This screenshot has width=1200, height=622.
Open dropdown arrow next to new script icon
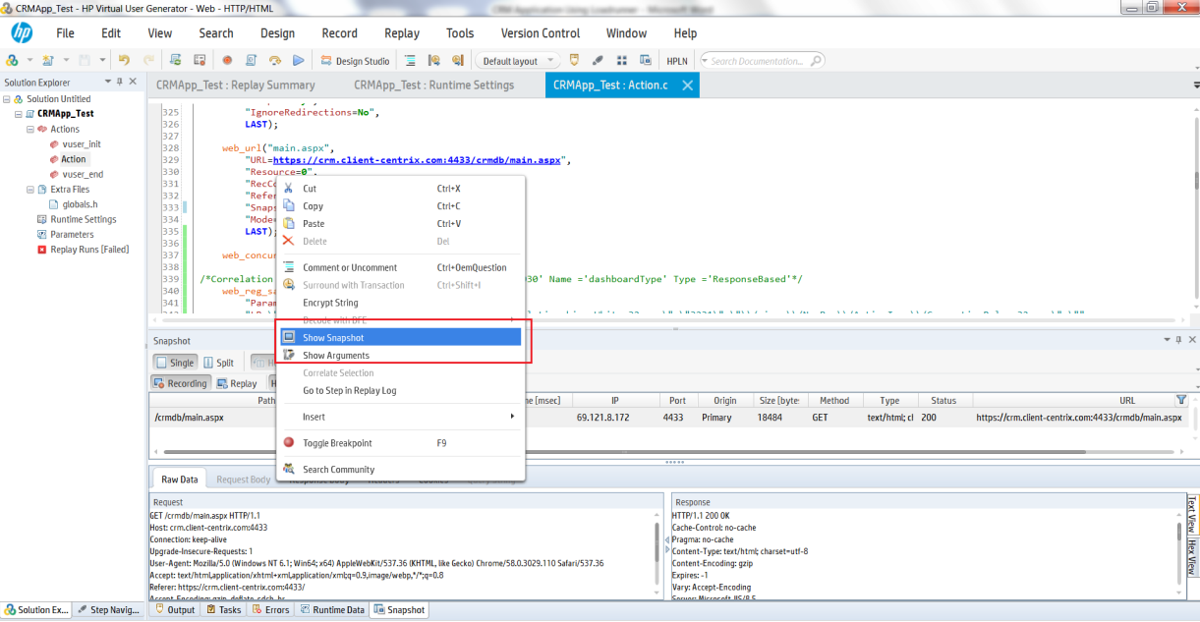29,60
